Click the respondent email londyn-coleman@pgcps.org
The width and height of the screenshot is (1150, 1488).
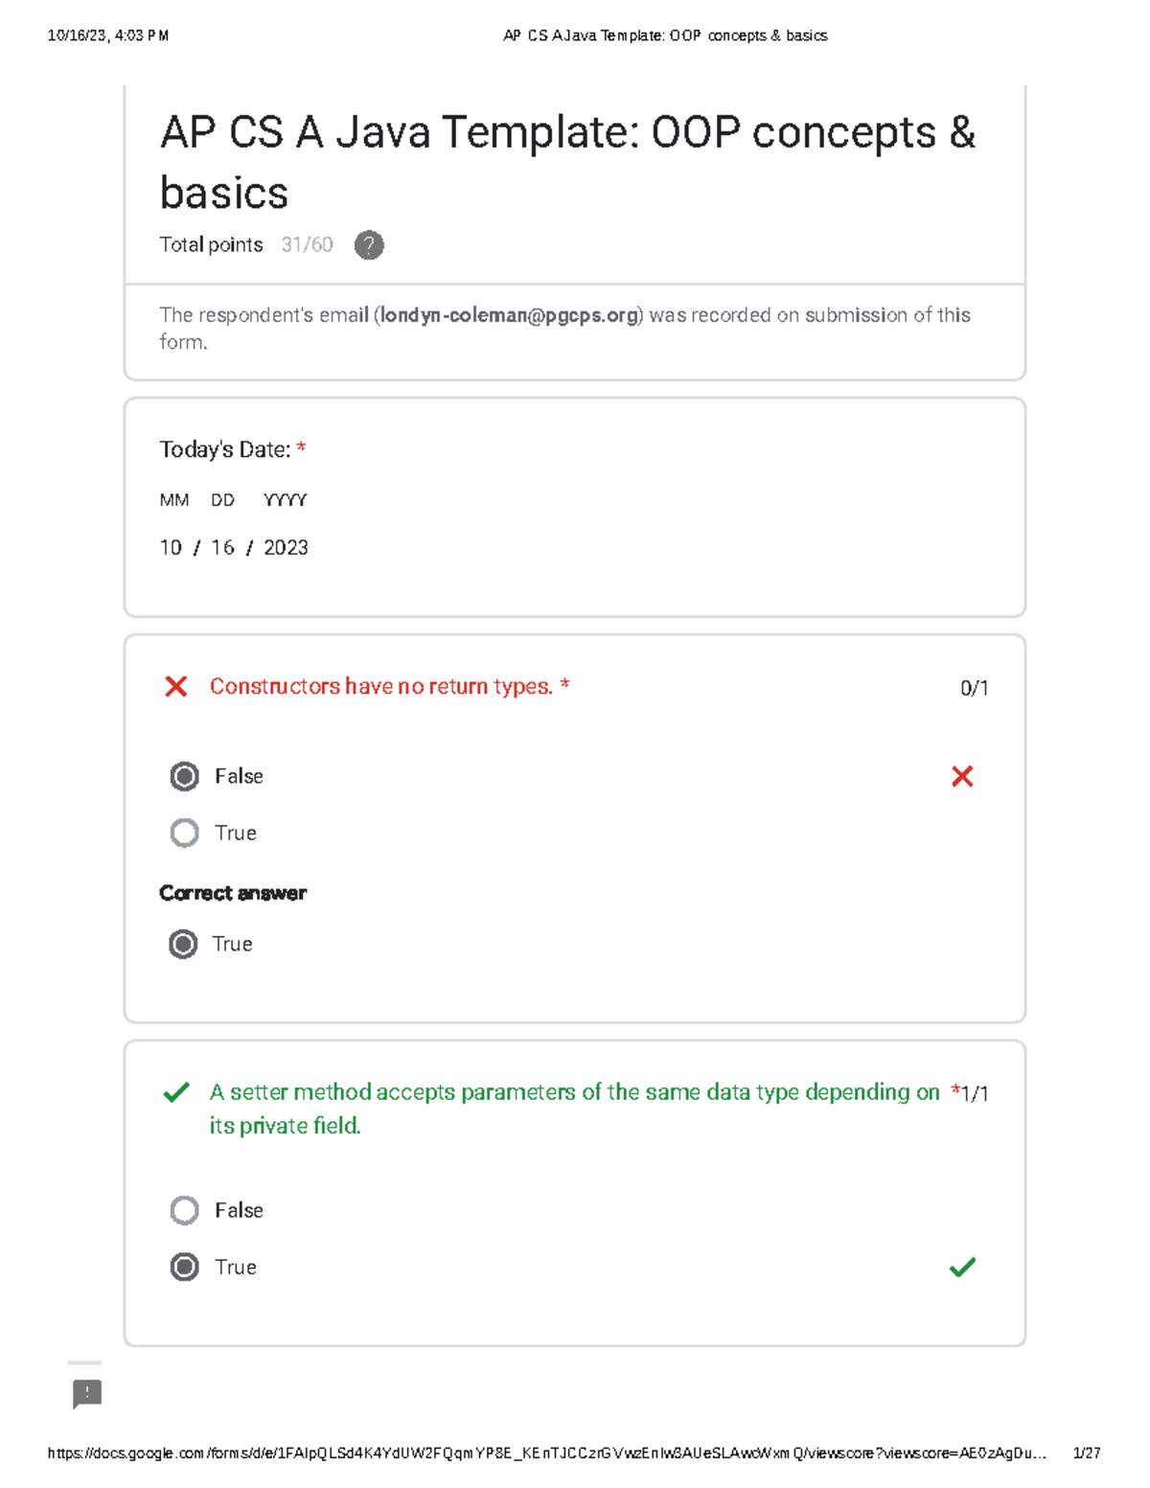pyautogui.click(x=509, y=315)
